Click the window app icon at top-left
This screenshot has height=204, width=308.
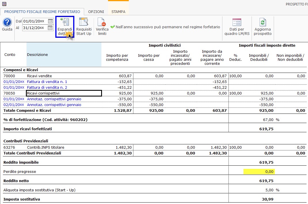pos(4,4)
